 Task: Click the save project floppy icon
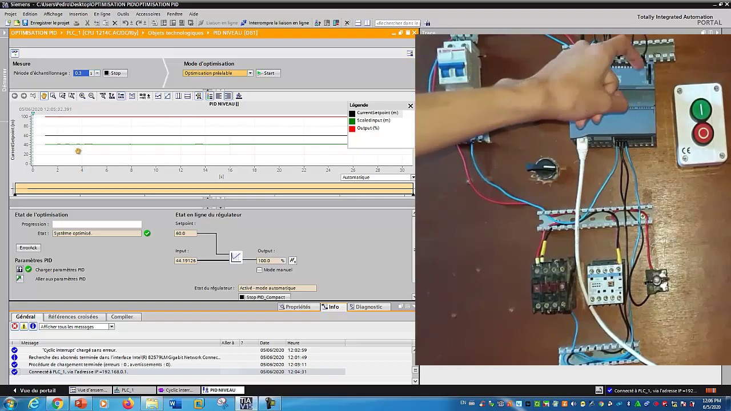coord(25,23)
